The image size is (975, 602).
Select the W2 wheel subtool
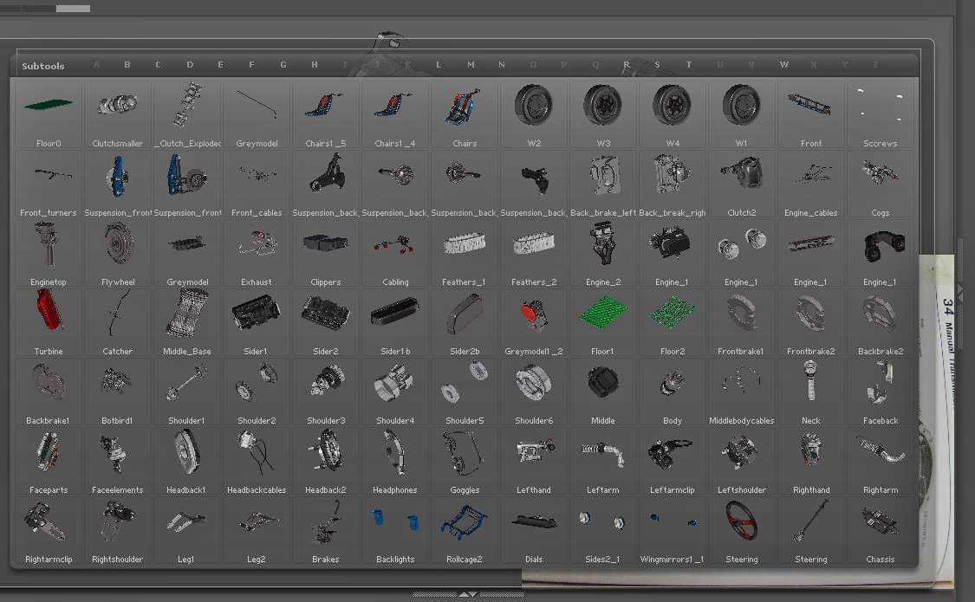[534, 107]
